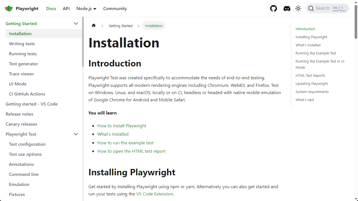Screen dimensions: 358x201
Task: Open Release notes in the sidebar
Action: [x=42, y=114]
